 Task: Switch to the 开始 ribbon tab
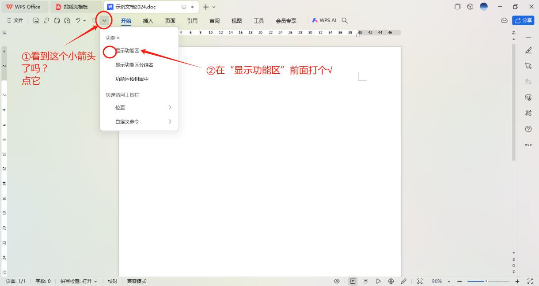(x=126, y=21)
